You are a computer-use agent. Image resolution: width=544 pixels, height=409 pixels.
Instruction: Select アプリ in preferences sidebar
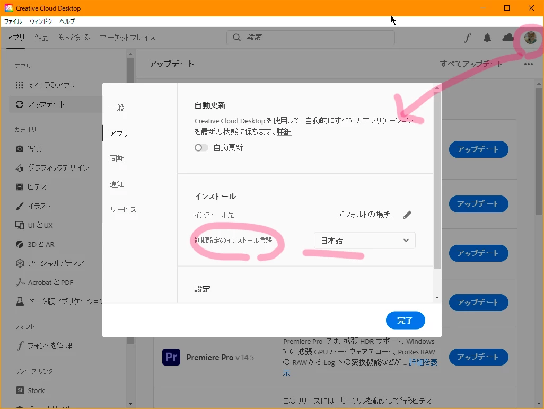tap(119, 133)
